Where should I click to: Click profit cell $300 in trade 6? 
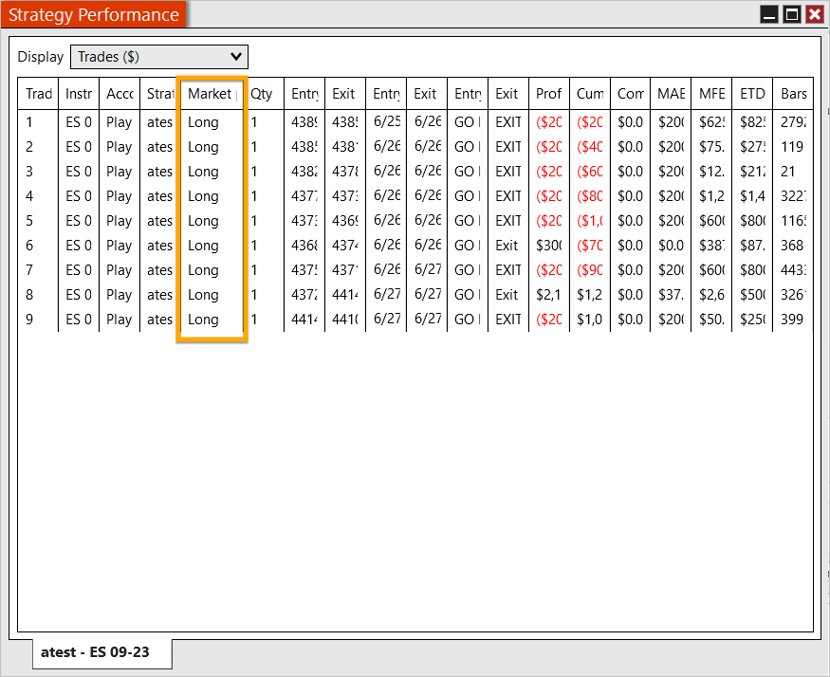click(548, 245)
